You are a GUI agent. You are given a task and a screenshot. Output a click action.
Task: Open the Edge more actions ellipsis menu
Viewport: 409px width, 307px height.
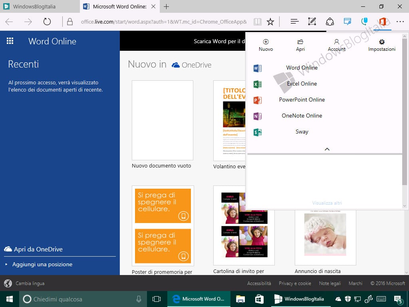tap(400, 22)
